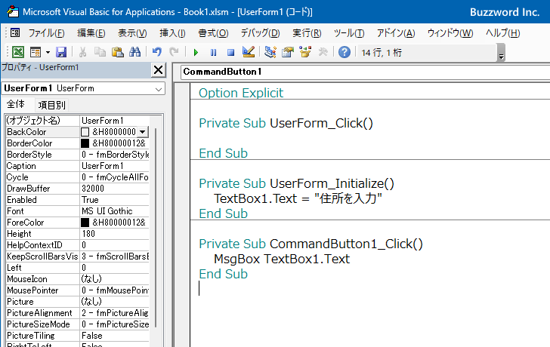550x347 pixels.
Task: Select the BorderStyle property row
Action: click(x=78, y=155)
